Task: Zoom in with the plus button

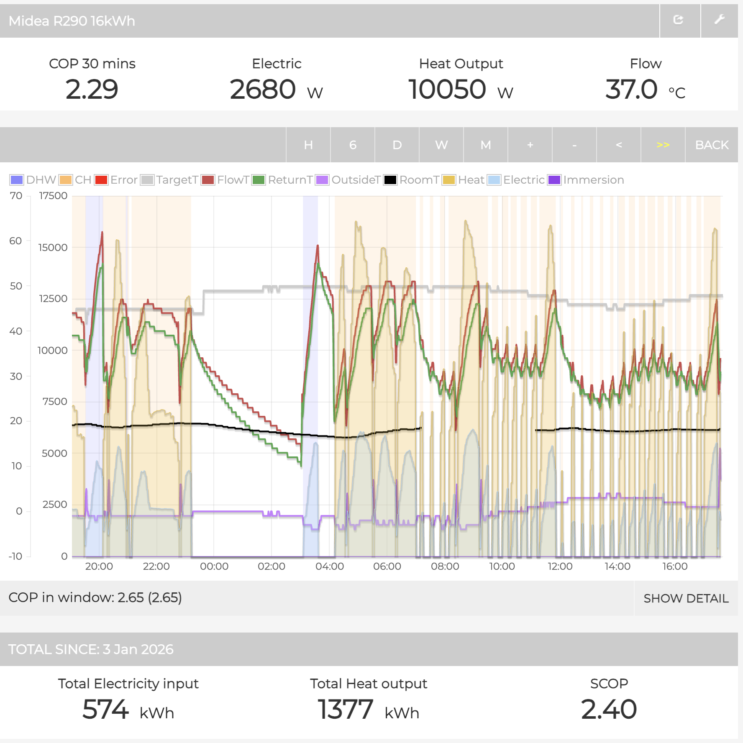Action: click(530, 145)
